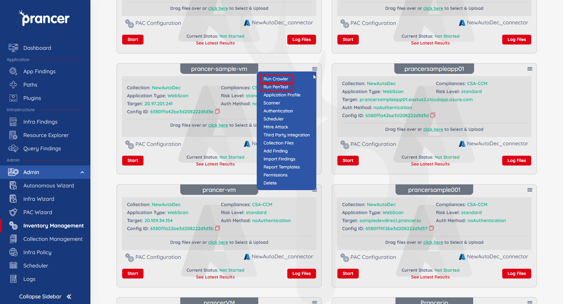Choose Collection Files in the menu

(278, 143)
